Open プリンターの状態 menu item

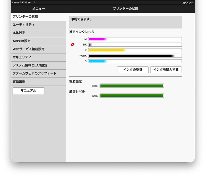coord(39,17)
